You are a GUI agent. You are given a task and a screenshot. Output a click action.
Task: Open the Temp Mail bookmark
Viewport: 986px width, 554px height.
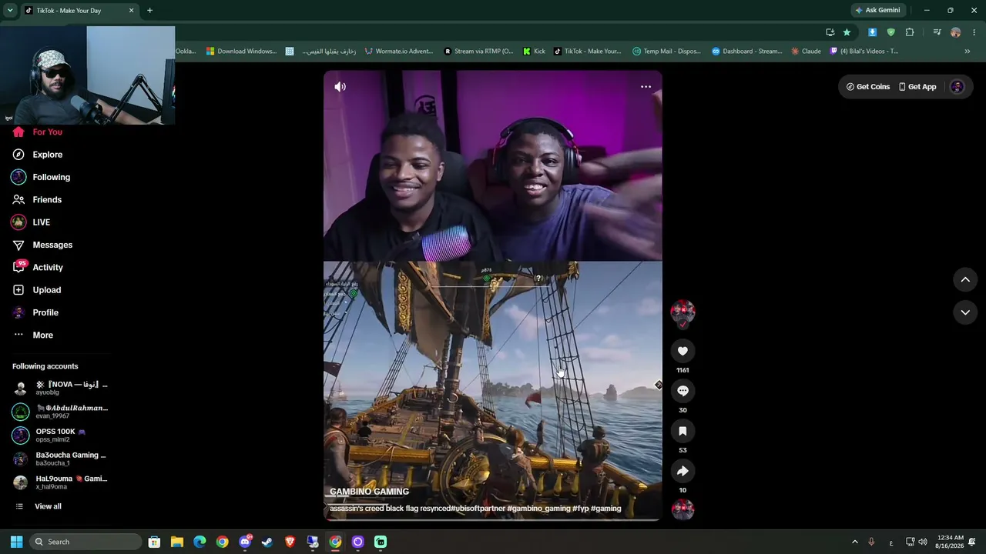[x=667, y=52]
